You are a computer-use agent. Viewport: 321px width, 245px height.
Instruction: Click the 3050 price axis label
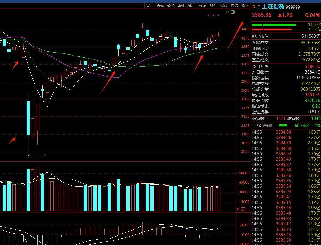pyautogui.click(x=245, y=152)
